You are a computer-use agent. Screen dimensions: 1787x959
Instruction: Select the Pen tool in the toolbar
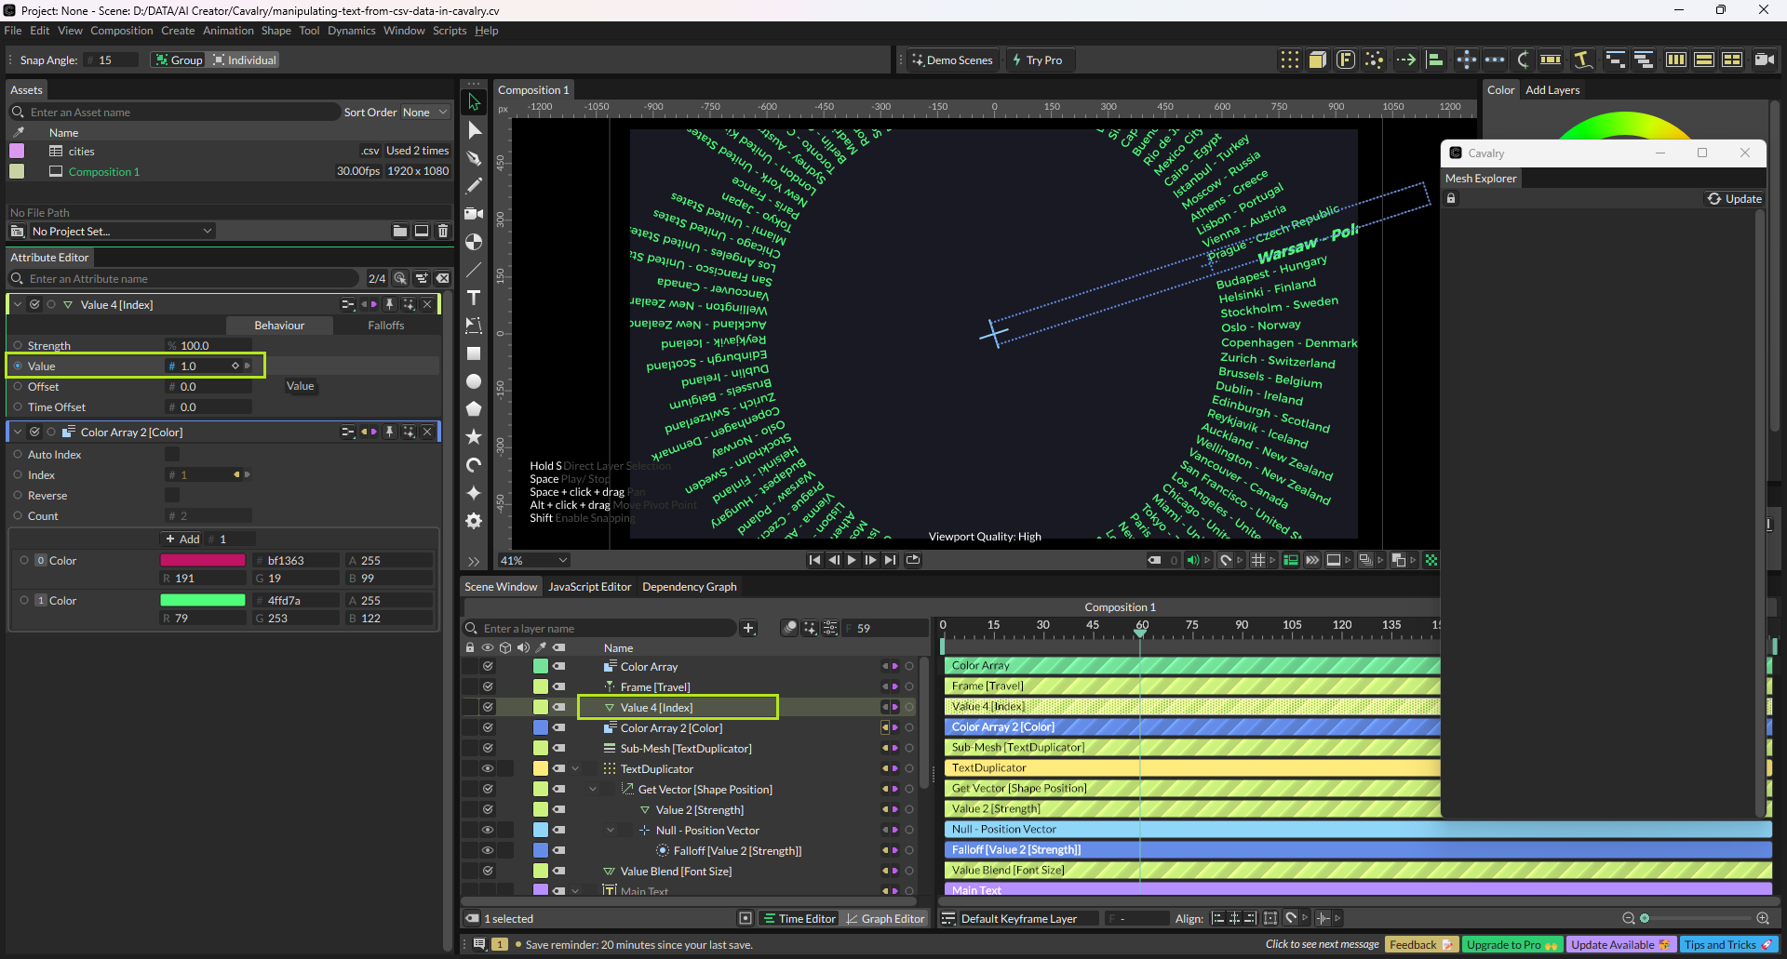474,158
